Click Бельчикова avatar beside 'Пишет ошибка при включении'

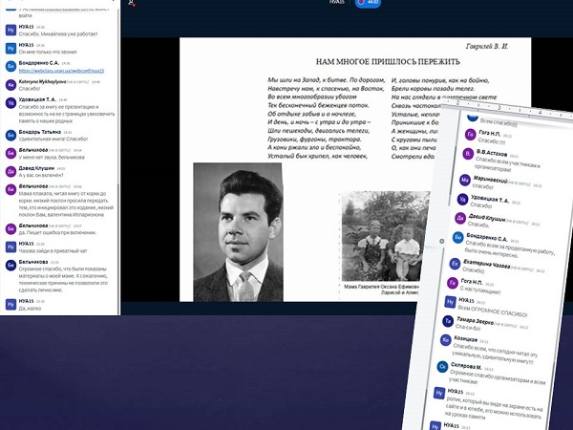click(x=11, y=229)
